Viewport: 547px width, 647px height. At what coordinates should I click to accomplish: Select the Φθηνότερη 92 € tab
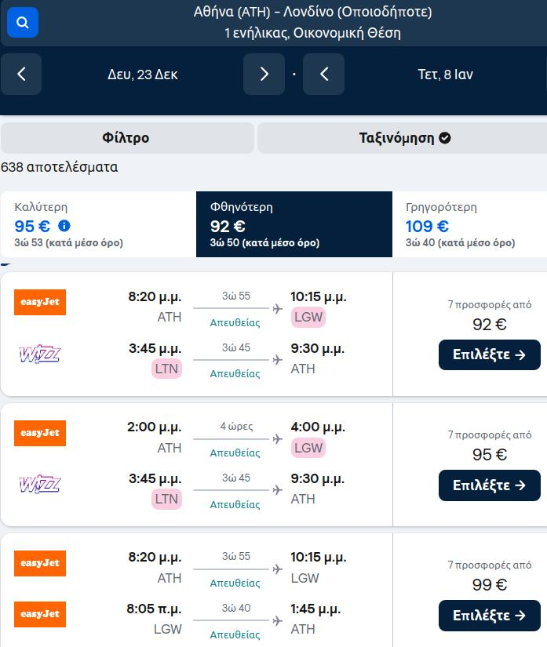294,224
